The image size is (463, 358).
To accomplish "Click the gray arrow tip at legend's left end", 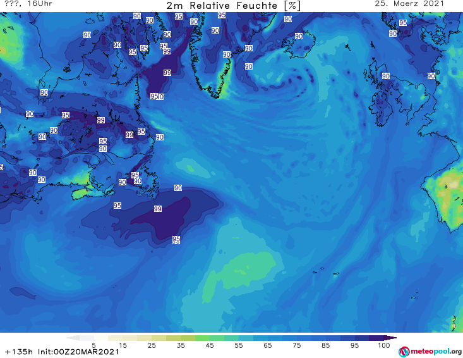I will pos(73,338).
